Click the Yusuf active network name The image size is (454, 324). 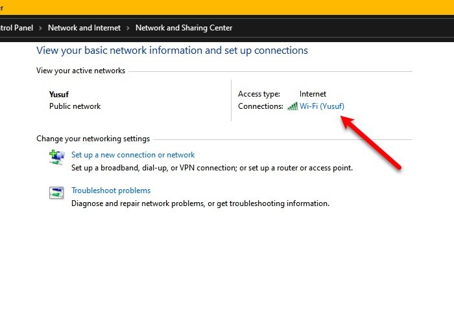point(59,94)
